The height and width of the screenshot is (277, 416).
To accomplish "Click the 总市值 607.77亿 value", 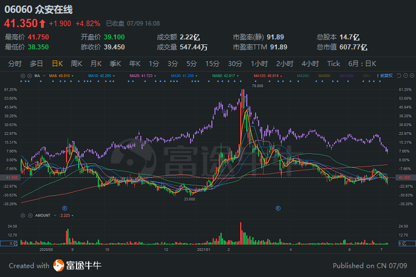I will (x=353, y=47).
